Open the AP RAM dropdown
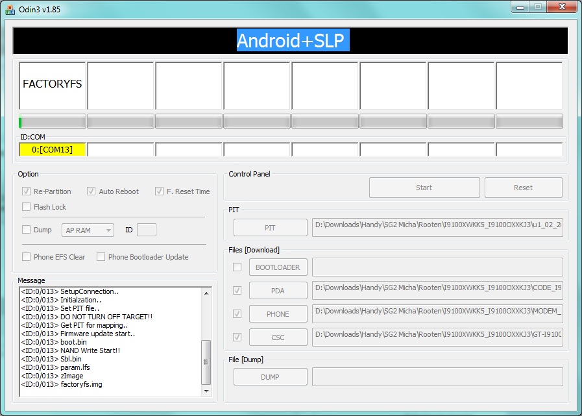Viewport: 582px width, 416px height. click(88, 230)
